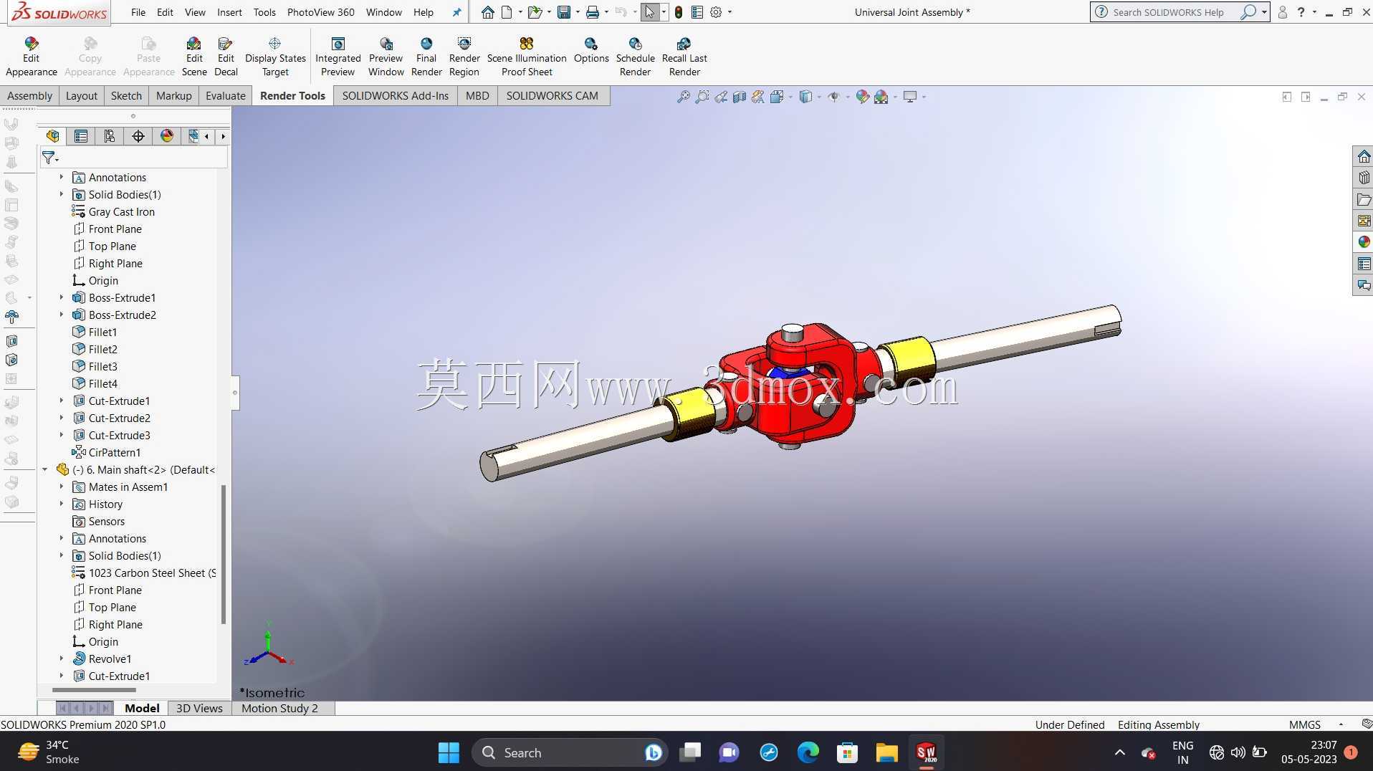Click Recall Last Render

(x=684, y=57)
